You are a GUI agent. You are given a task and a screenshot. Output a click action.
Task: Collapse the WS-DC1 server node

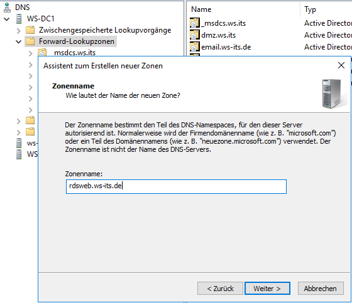click(7, 19)
